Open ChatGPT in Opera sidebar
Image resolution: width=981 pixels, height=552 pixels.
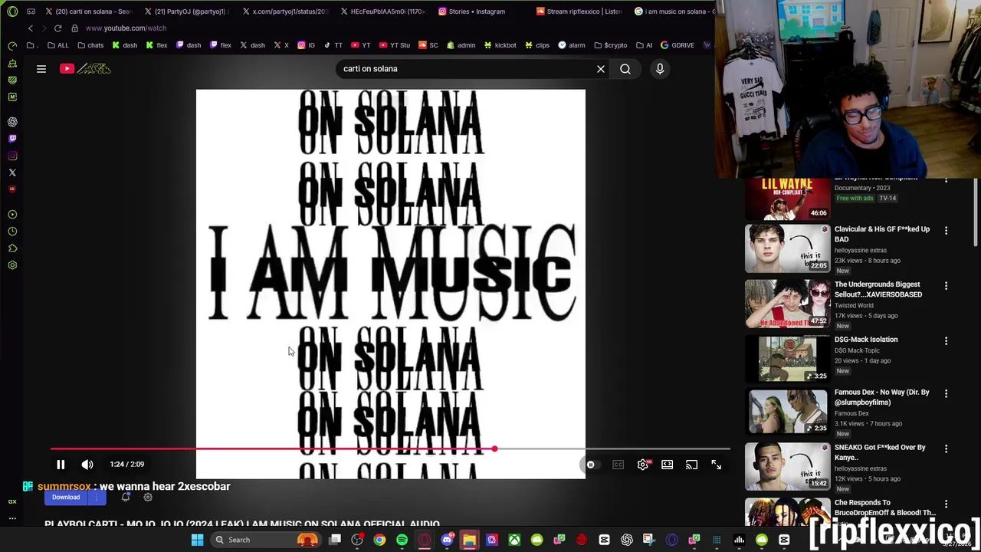(x=12, y=122)
